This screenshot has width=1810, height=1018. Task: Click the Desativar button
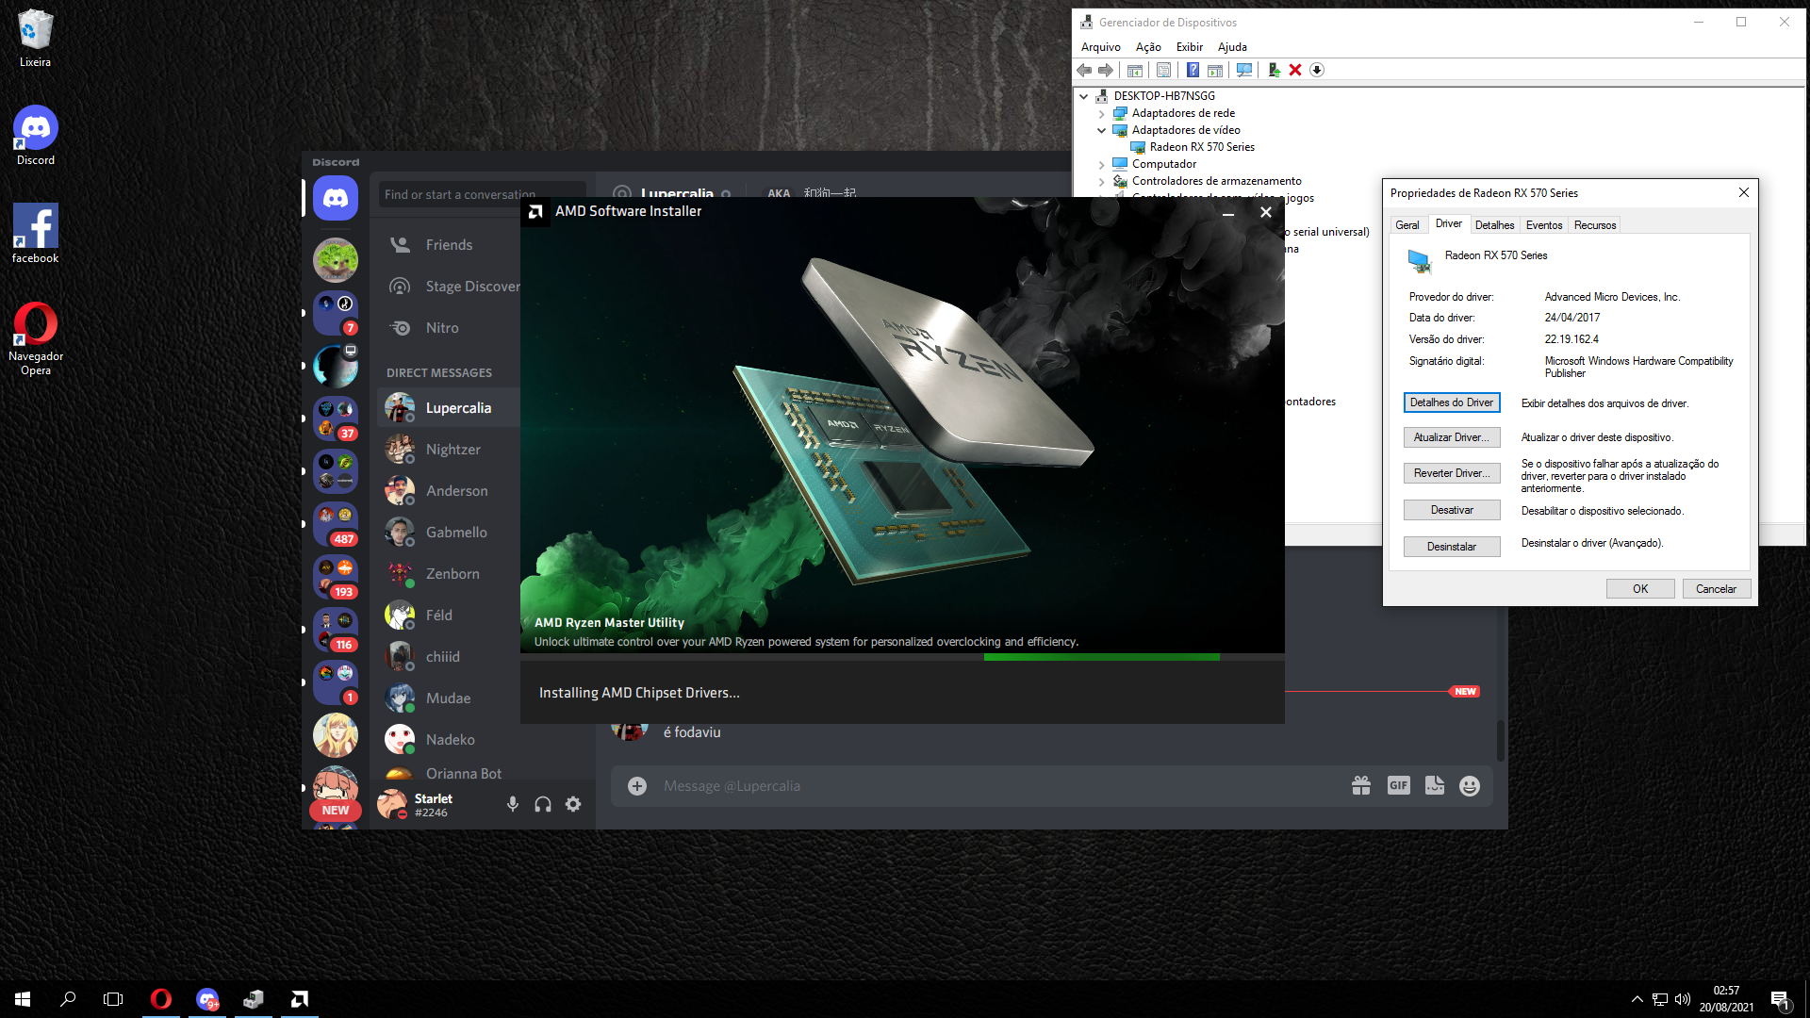pyautogui.click(x=1452, y=510)
